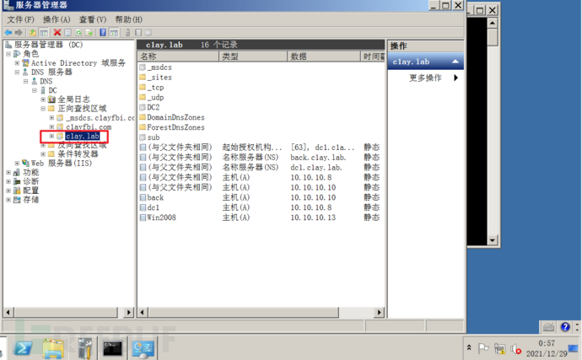Click the gray Forward arrow in toolbar
Image resolution: width=582 pixels, height=360 pixels.
coord(19,33)
